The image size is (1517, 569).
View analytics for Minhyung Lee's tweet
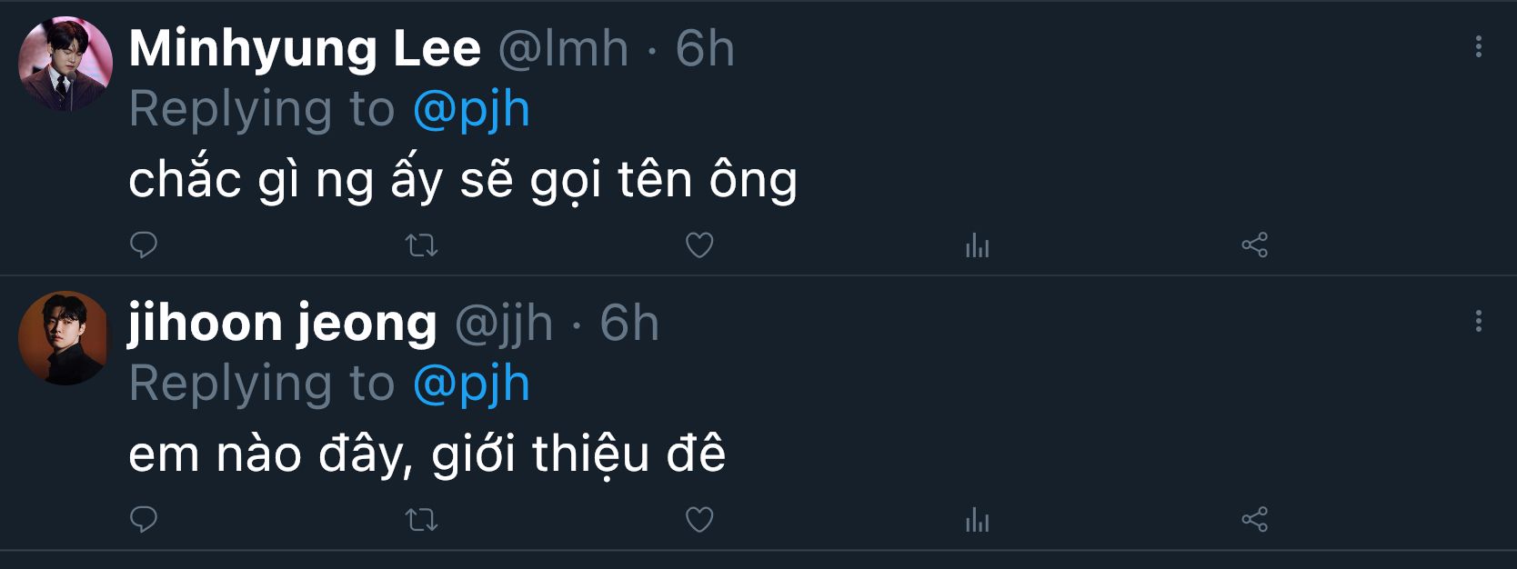(x=977, y=245)
